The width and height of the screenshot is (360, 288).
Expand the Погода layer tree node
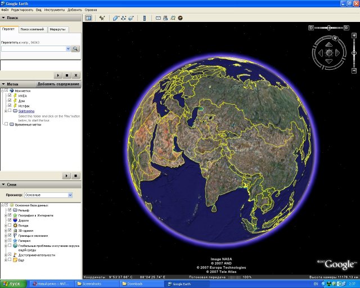[6, 226]
